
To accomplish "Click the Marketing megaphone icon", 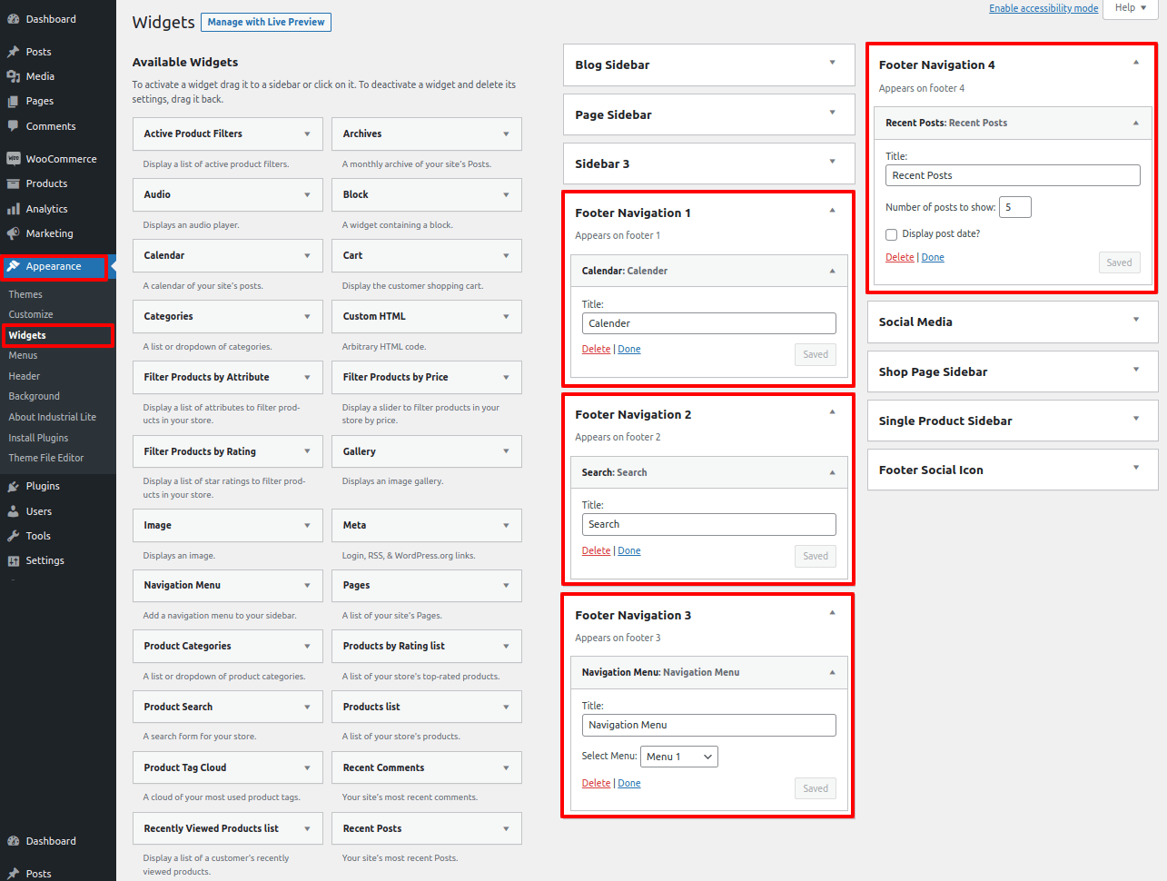I will point(13,233).
